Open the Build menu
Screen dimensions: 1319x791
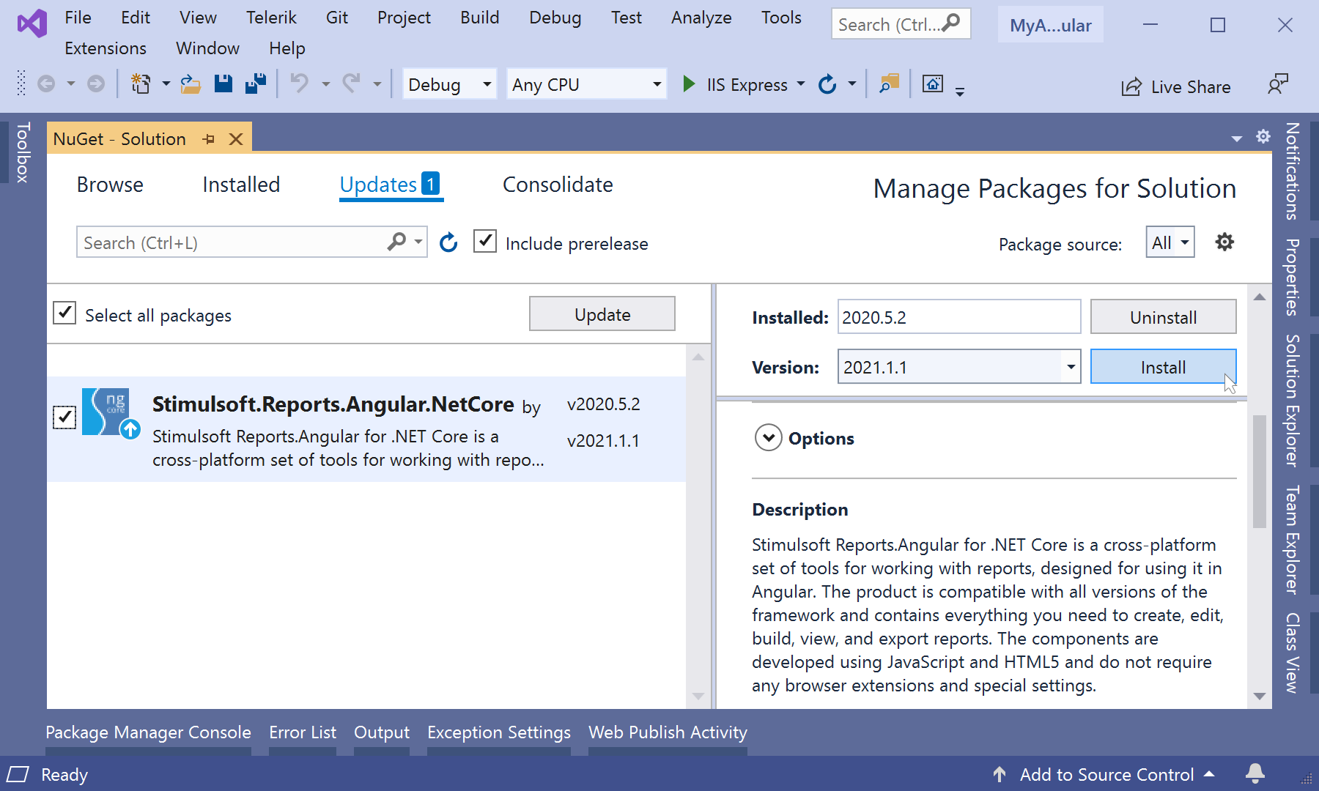479,18
